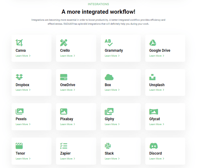Open Learn More link under Pixabay

(x=67, y=124)
